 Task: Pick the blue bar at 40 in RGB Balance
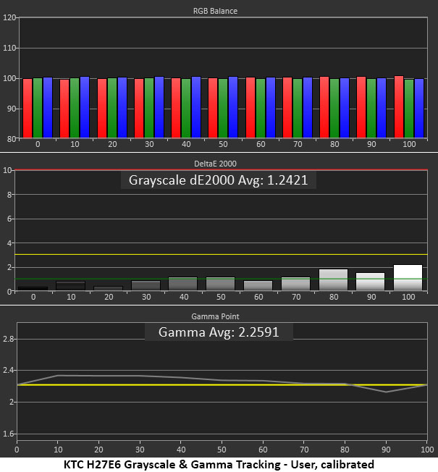196,107
